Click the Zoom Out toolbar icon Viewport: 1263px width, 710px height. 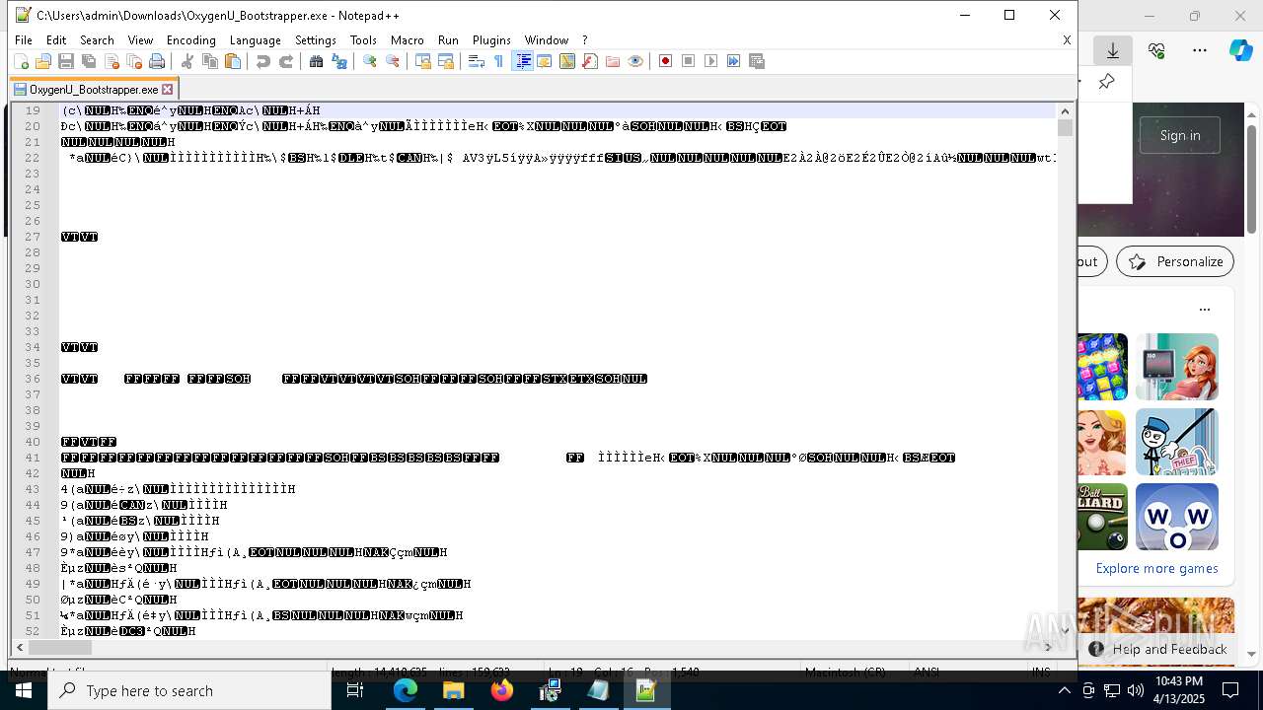pyautogui.click(x=393, y=61)
